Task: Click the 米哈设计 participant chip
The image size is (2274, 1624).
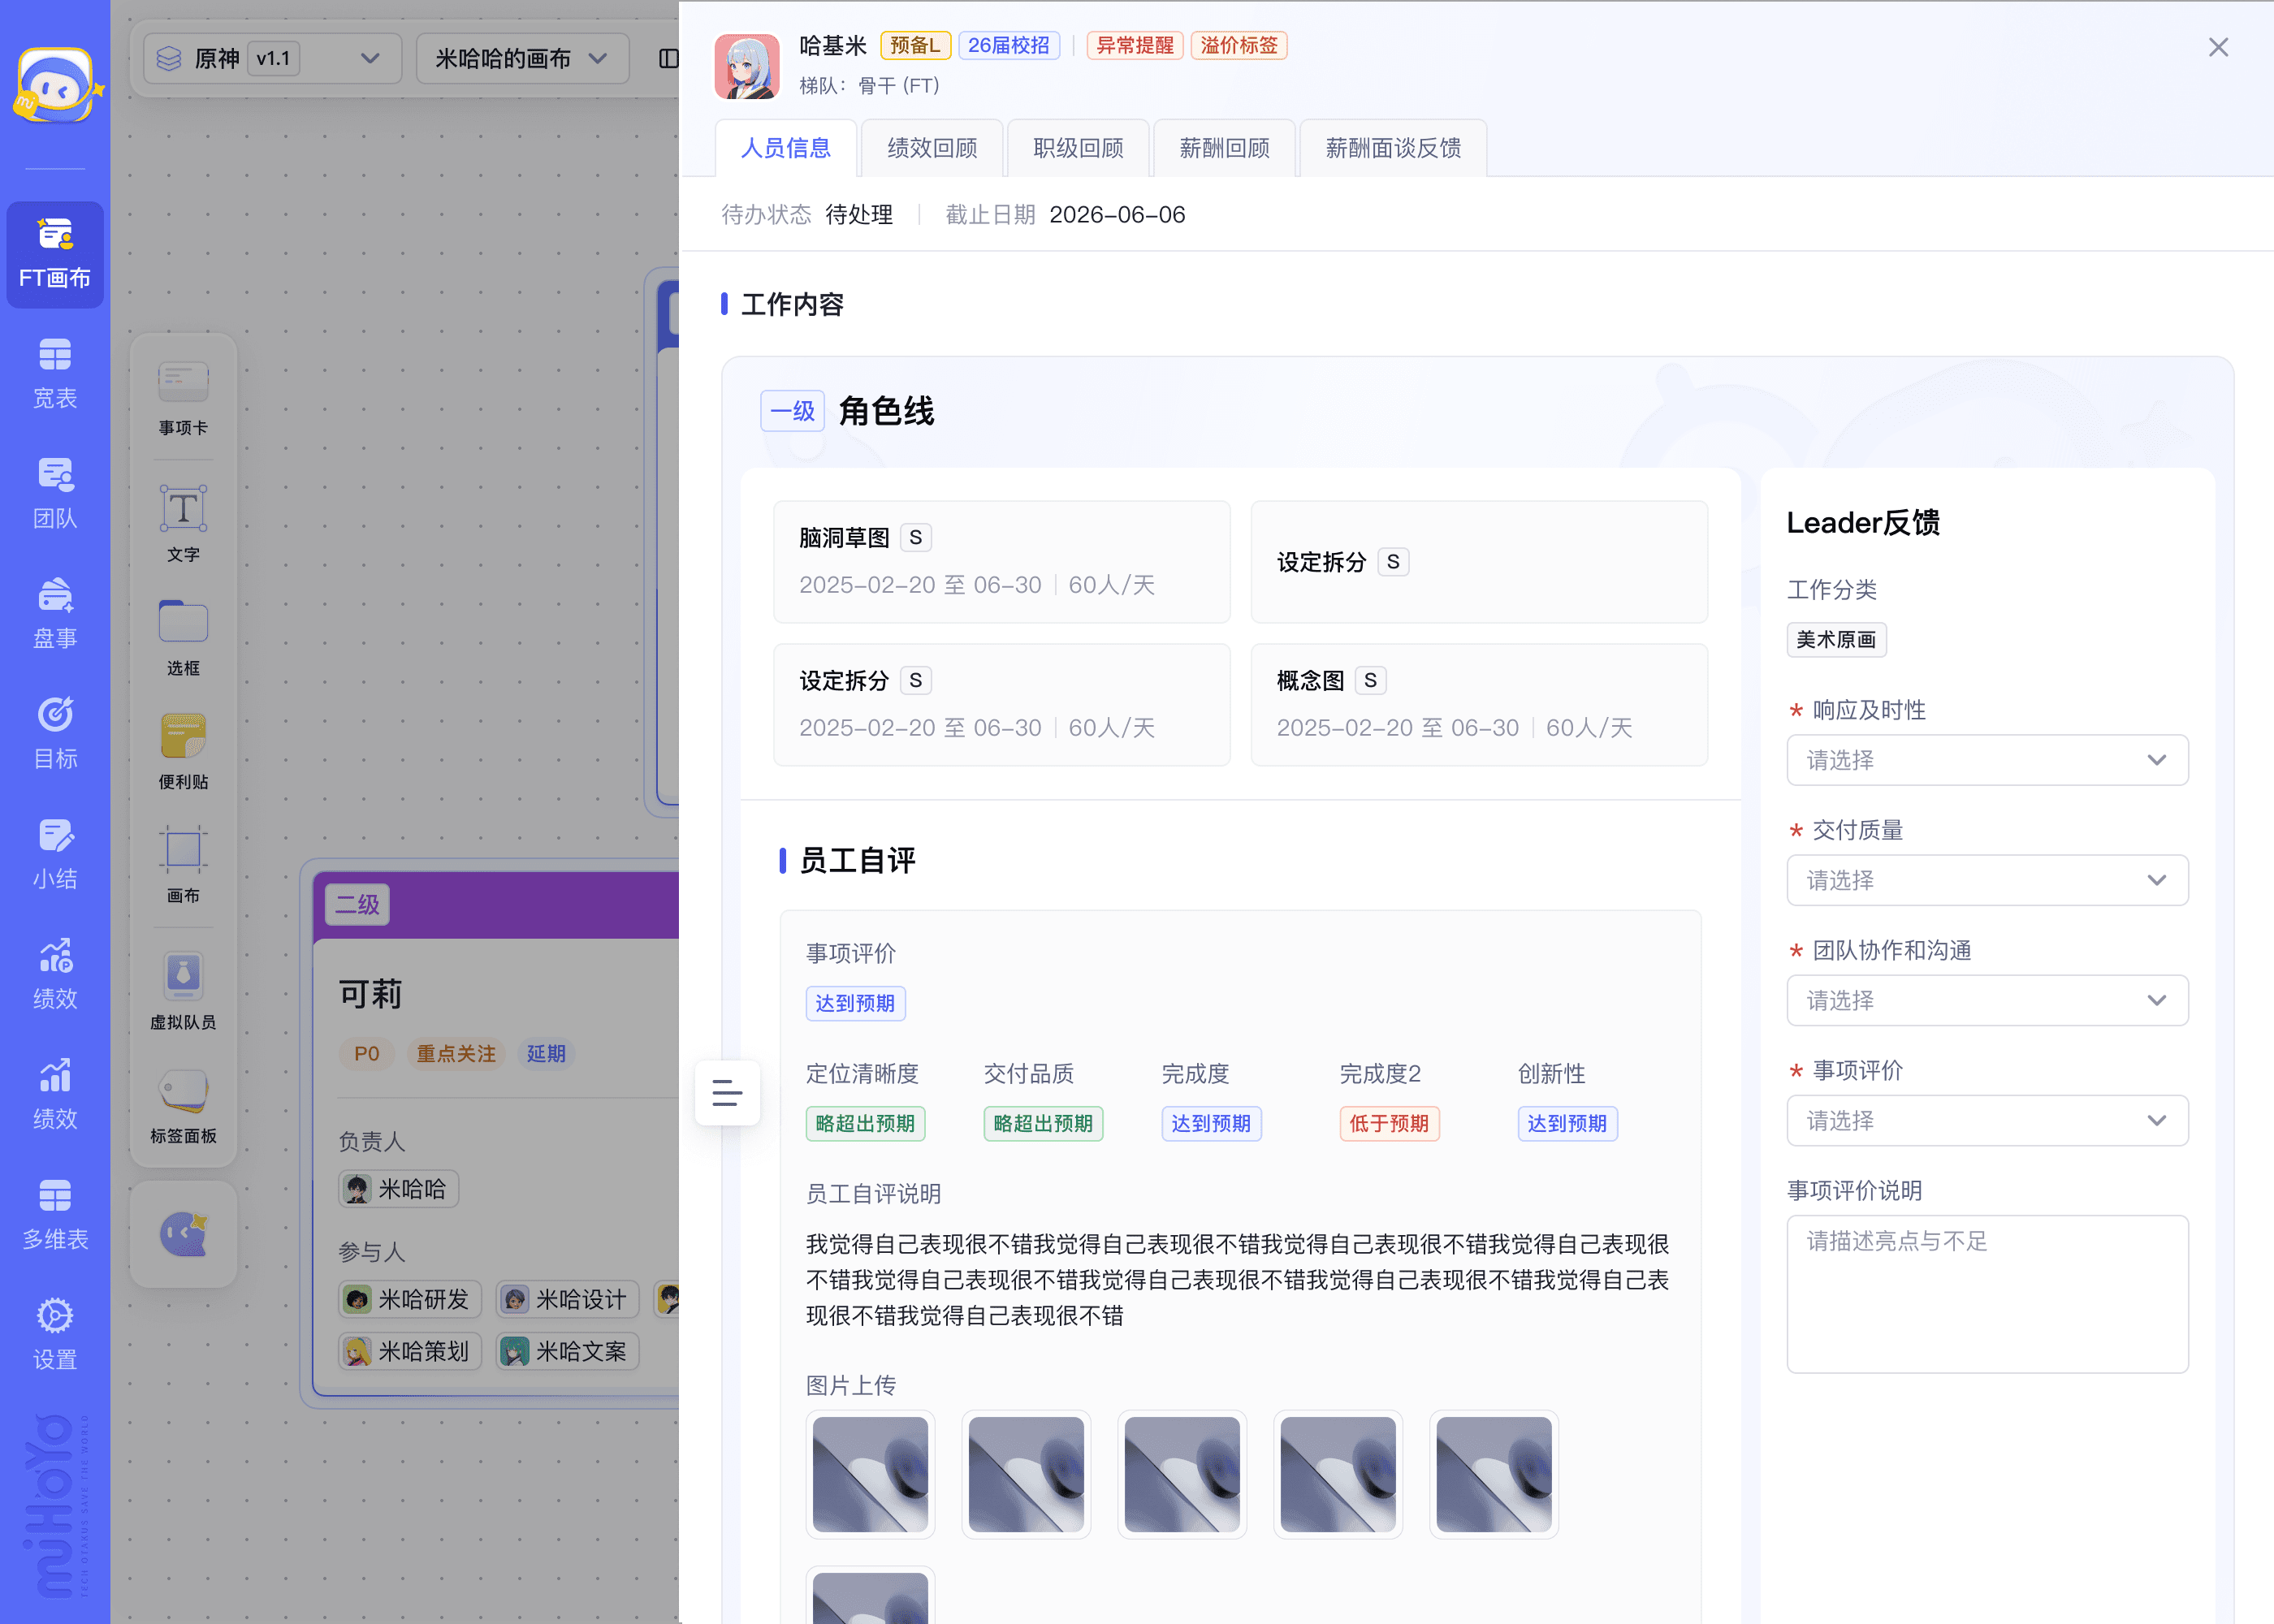Action: pos(567,1299)
